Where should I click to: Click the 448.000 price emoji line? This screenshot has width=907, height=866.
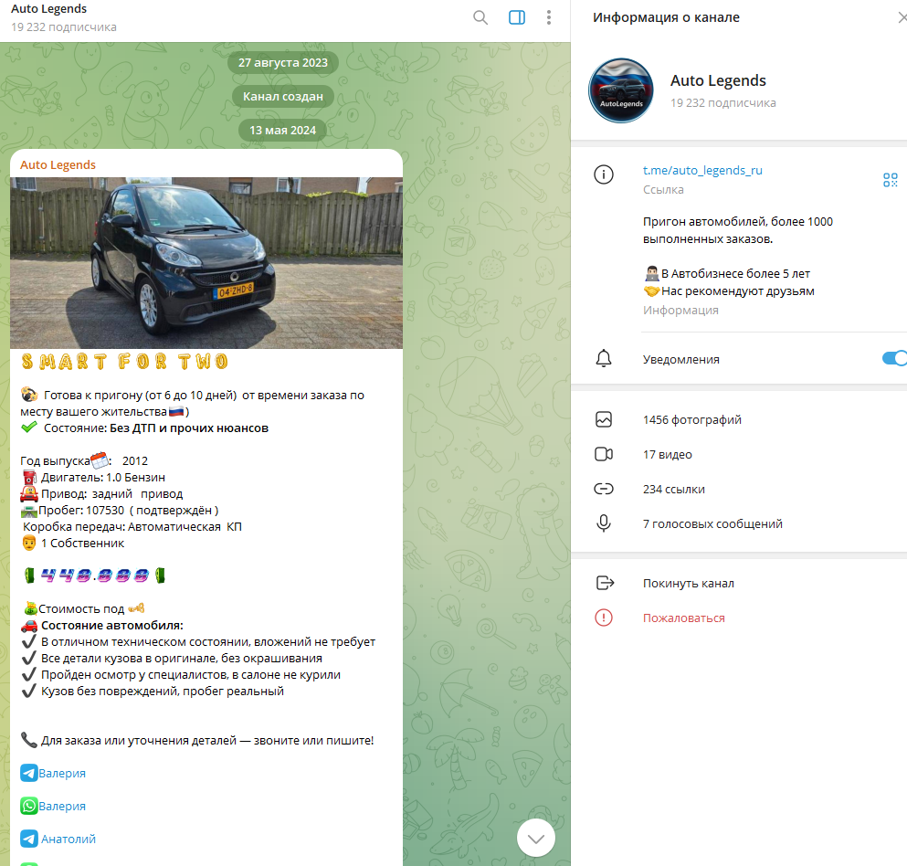[95, 576]
